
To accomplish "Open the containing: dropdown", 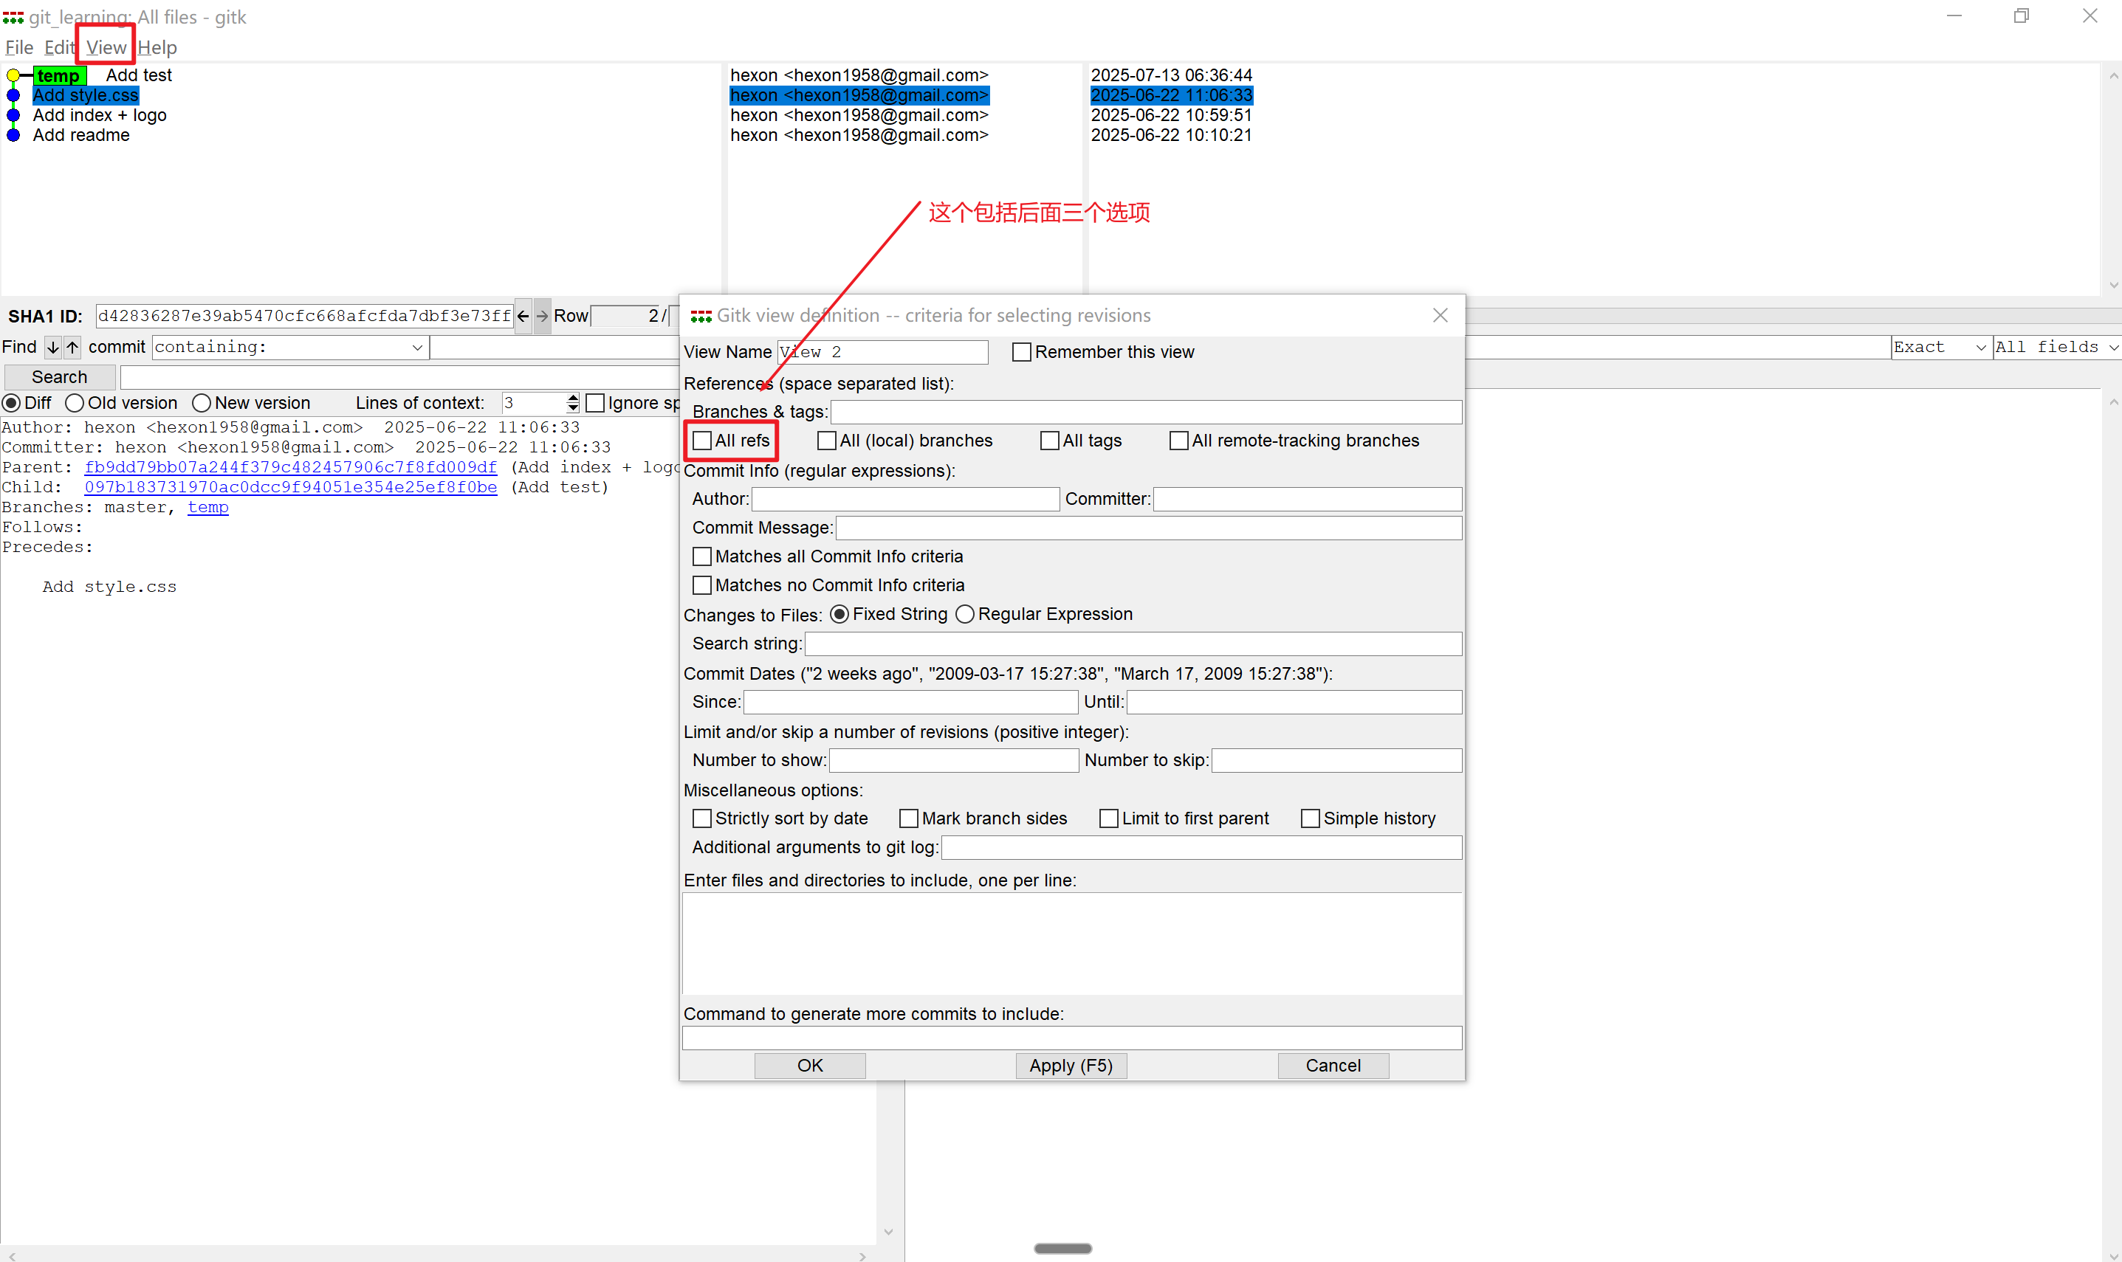I will pos(416,347).
